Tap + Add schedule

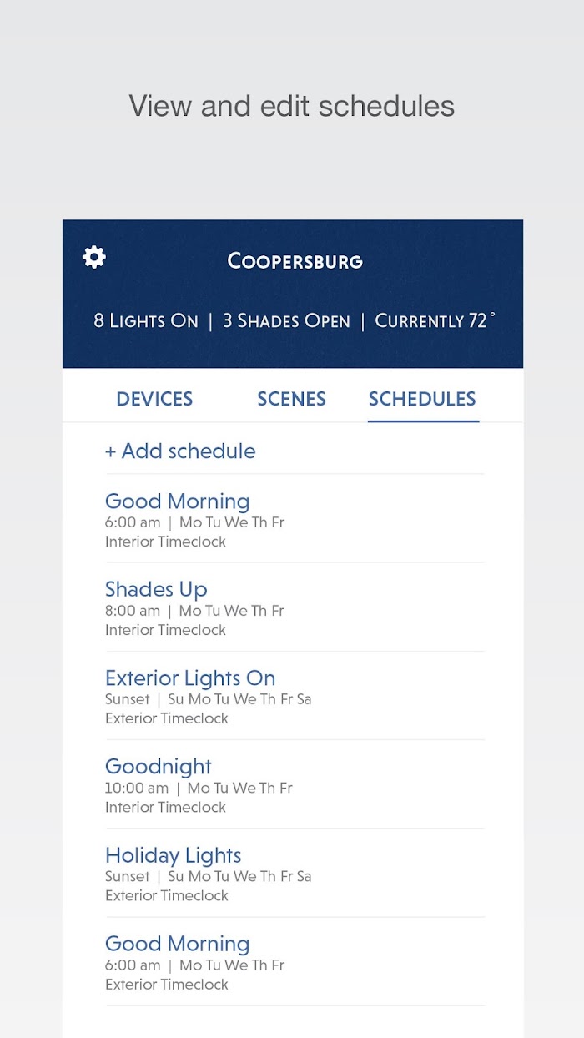coord(180,451)
